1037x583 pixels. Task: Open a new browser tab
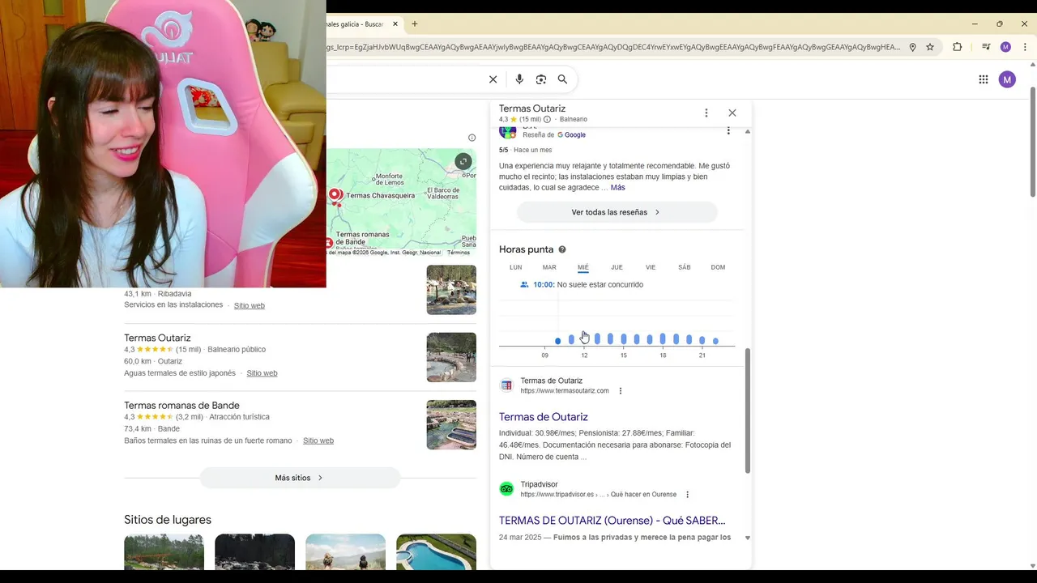click(x=415, y=24)
